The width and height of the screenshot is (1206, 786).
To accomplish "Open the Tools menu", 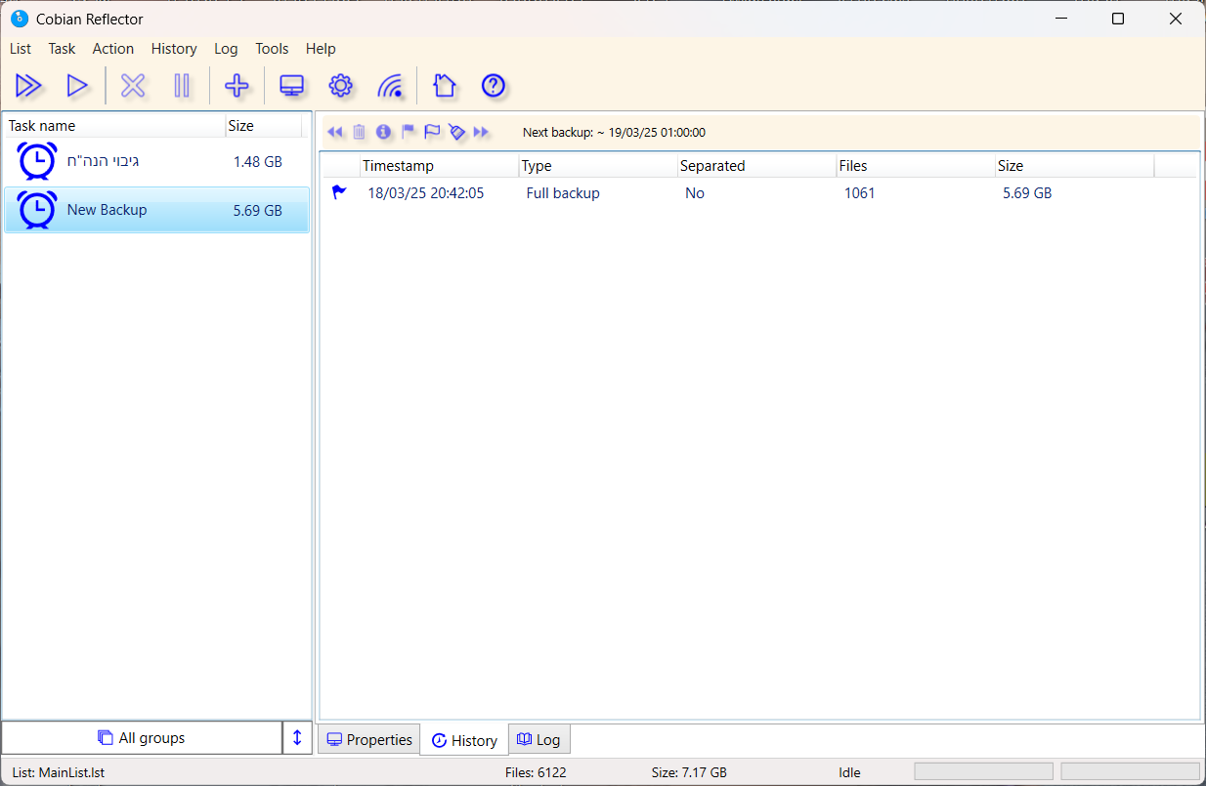I will point(272,49).
